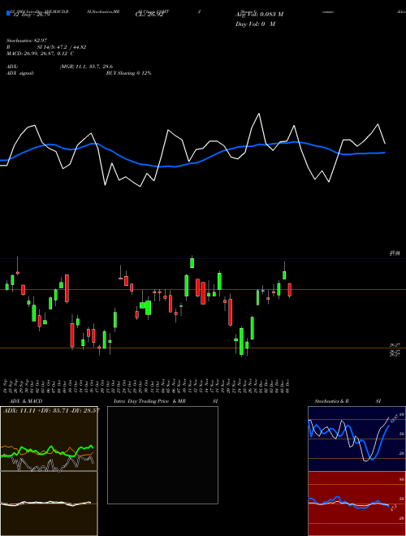This screenshot has width=406, height=536.
Task: Open the ADX chart with green line
Action: click(x=49, y=439)
